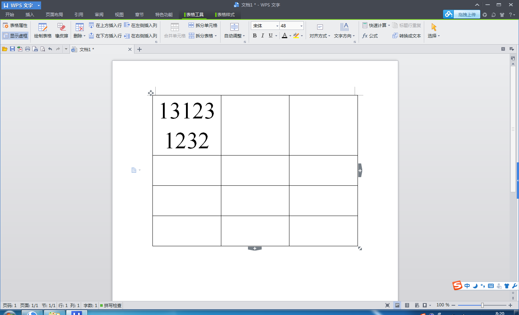Click the zoom in plus button

click(510, 305)
